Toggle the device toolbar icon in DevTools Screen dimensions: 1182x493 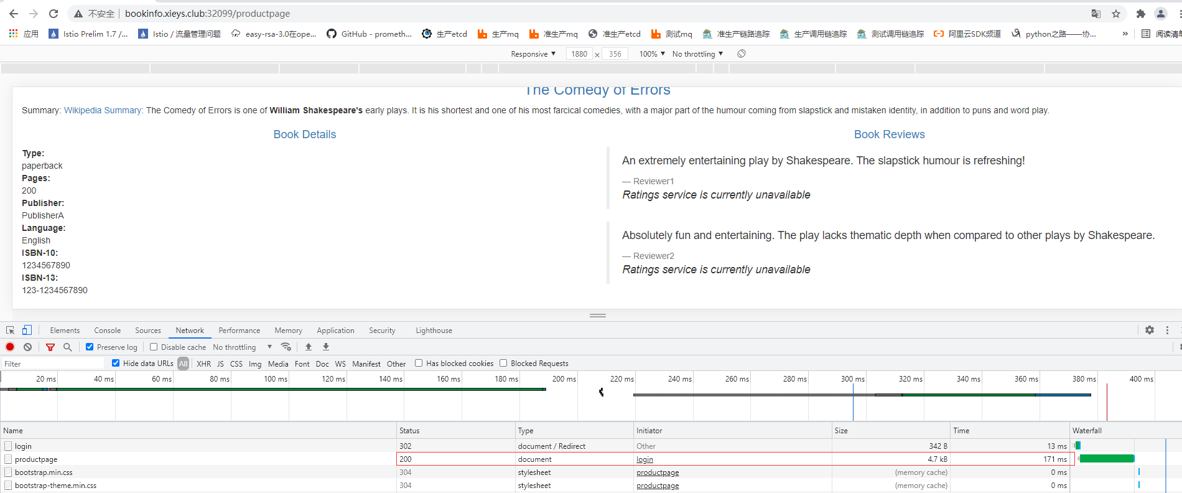coord(27,331)
